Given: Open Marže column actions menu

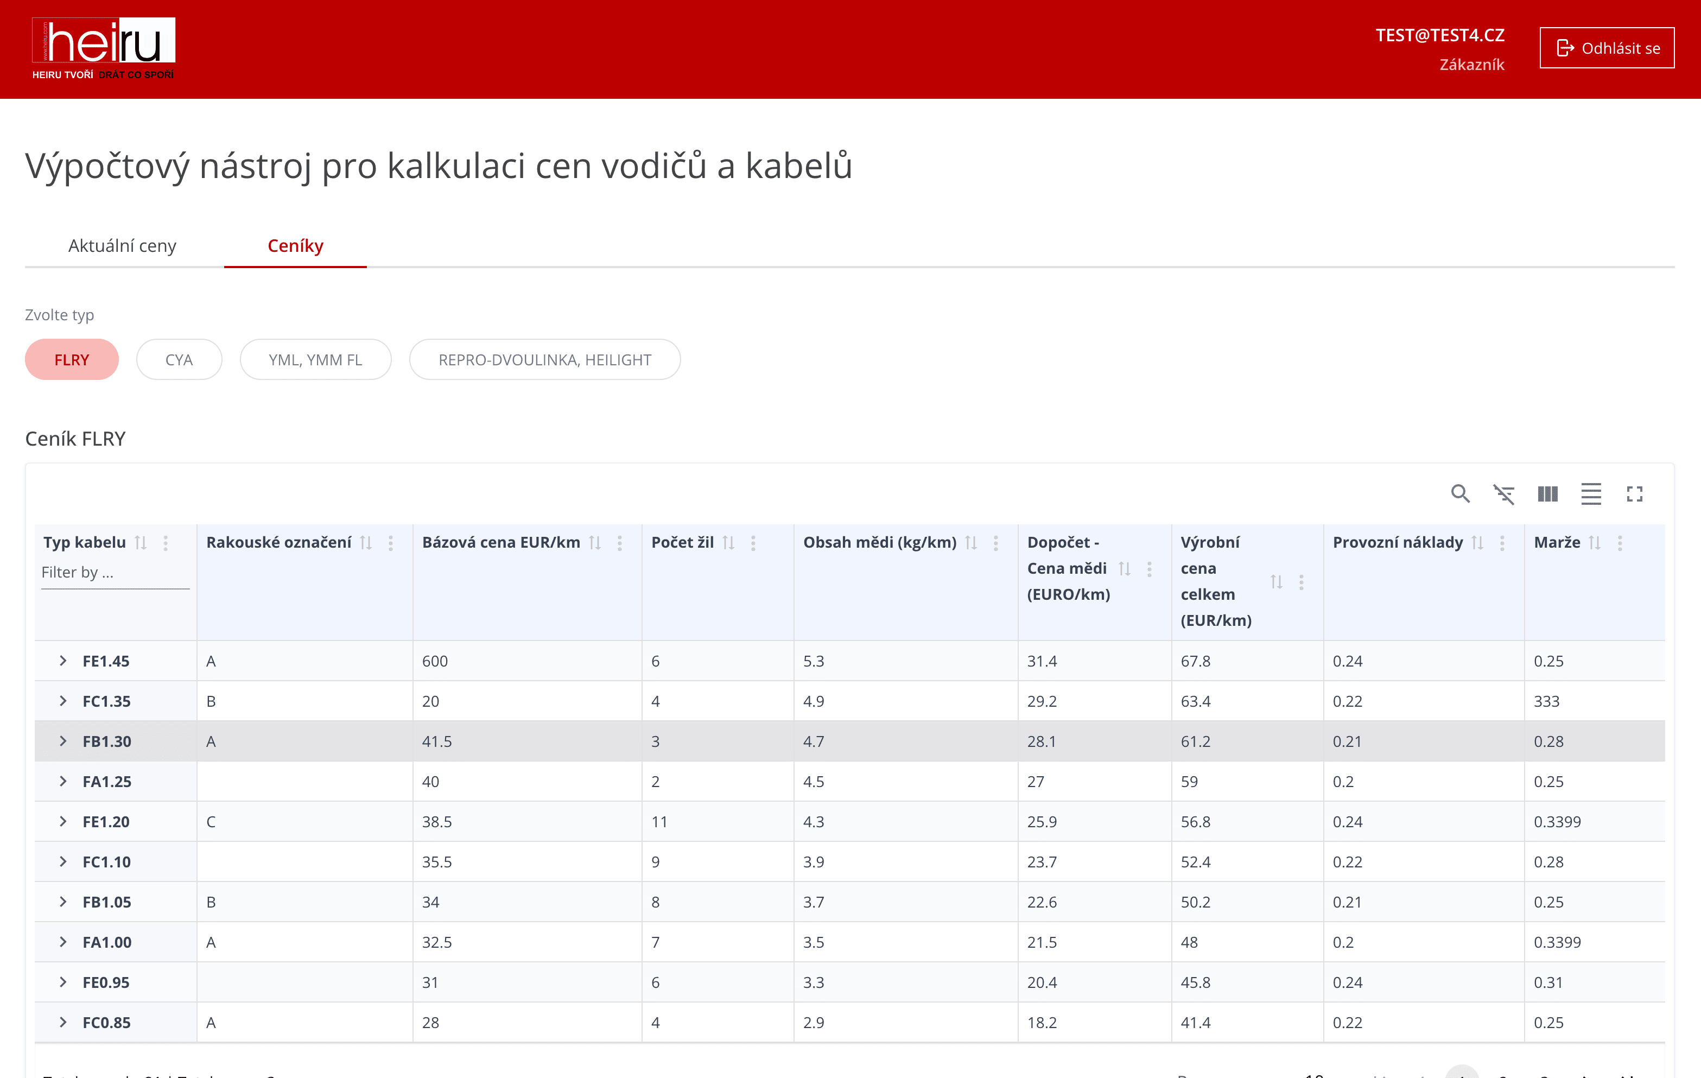Looking at the screenshot, I should [1620, 543].
